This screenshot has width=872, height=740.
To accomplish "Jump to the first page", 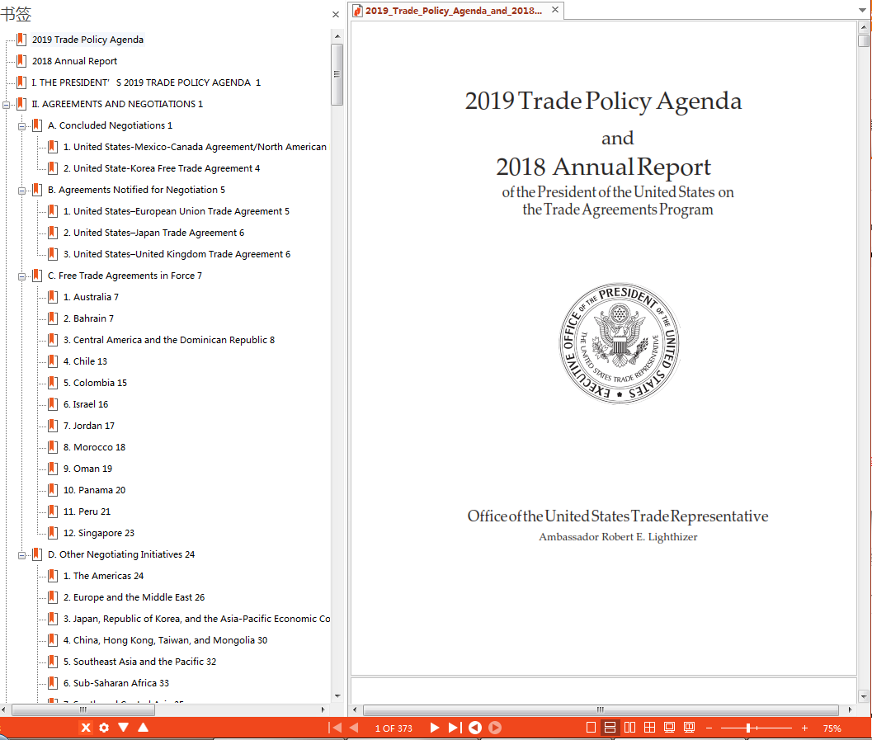I will (335, 727).
